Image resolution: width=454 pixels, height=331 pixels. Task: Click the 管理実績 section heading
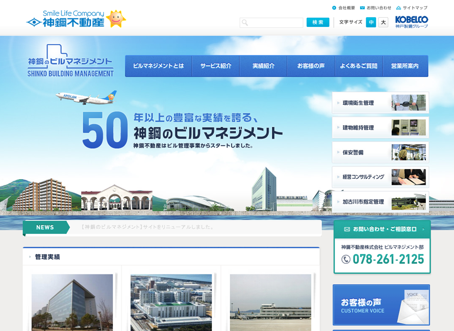pos(47,257)
